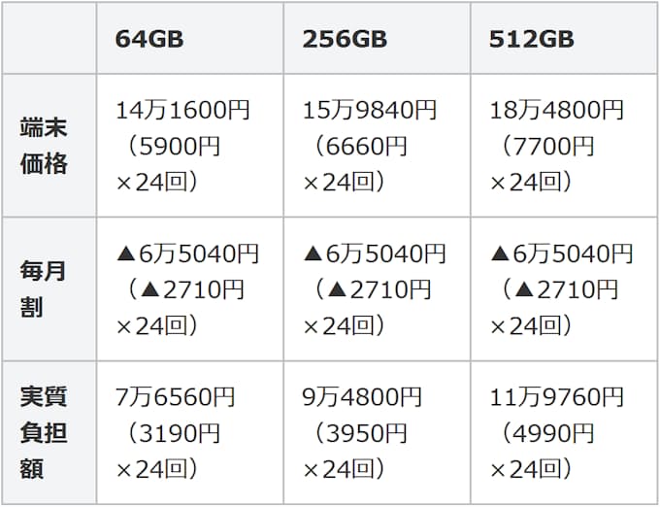Click the 14万1600円 device price

pyautogui.click(x=182, y=110)
